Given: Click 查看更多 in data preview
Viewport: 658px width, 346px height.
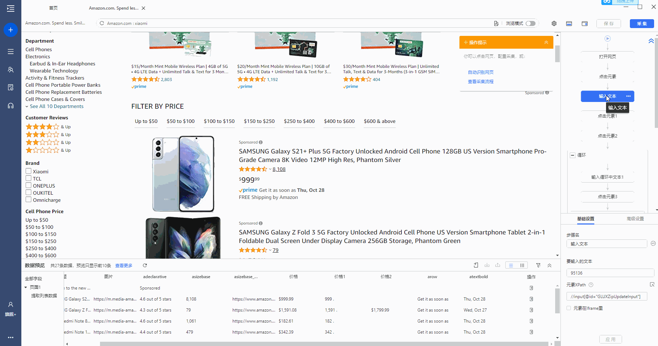Looking at the screenshot, I should 124,266.
